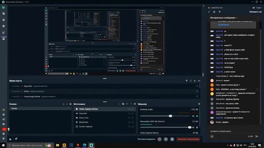Image resolution: width=264 pixels, height=148 pixels.
Task: Click the replay buffer button
Action: click(x=166, y=139)
